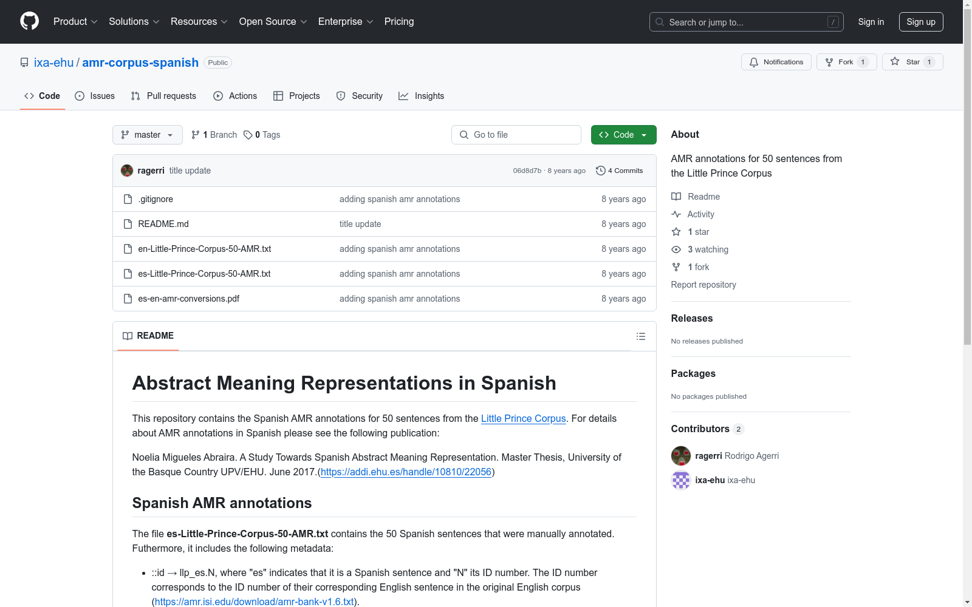This screenshot has height=607, width=972.
Task: Expand the Enterprise menu
Action: click(346, 22)
